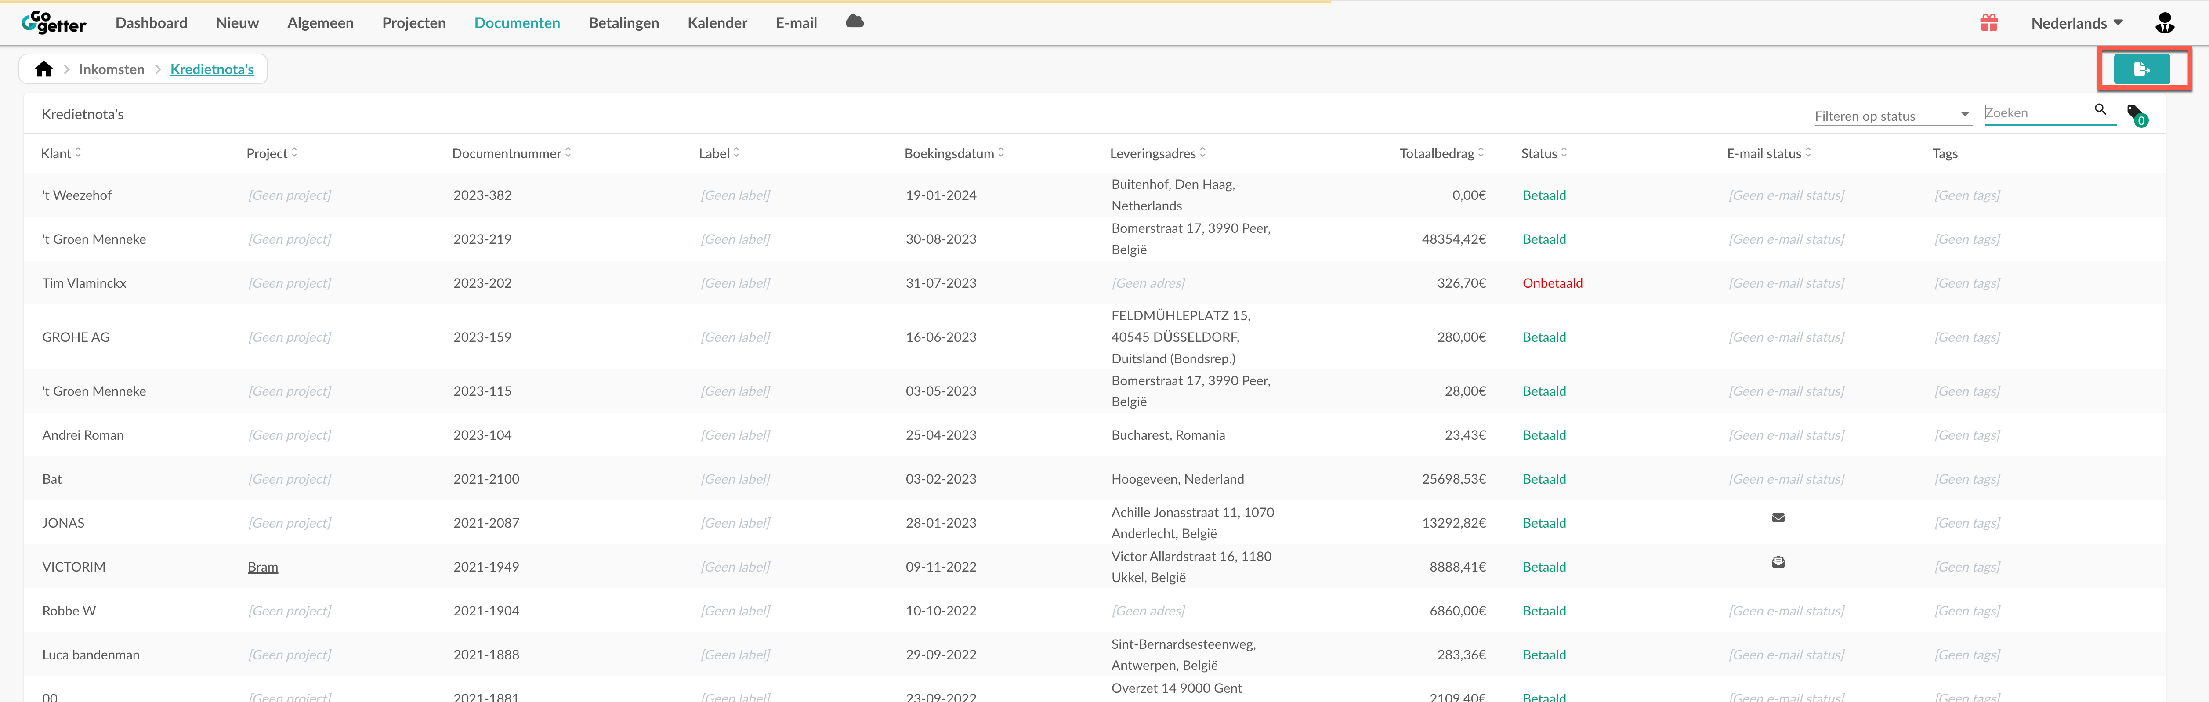Click the Kredietnota's breadcrumb link
2209x702 pixels.
pyautogui.click(x=212, y=69)
